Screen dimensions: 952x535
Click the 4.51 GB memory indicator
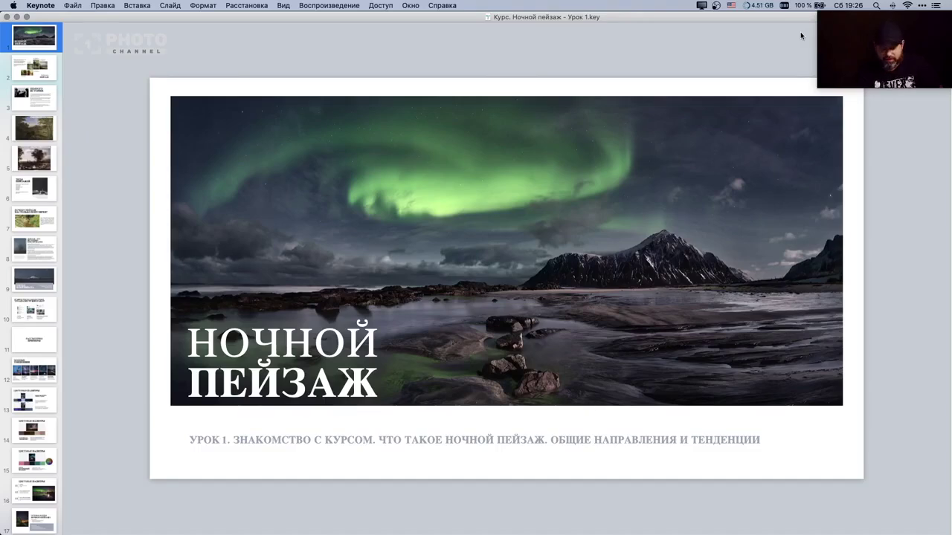click(x=758, y=5)
